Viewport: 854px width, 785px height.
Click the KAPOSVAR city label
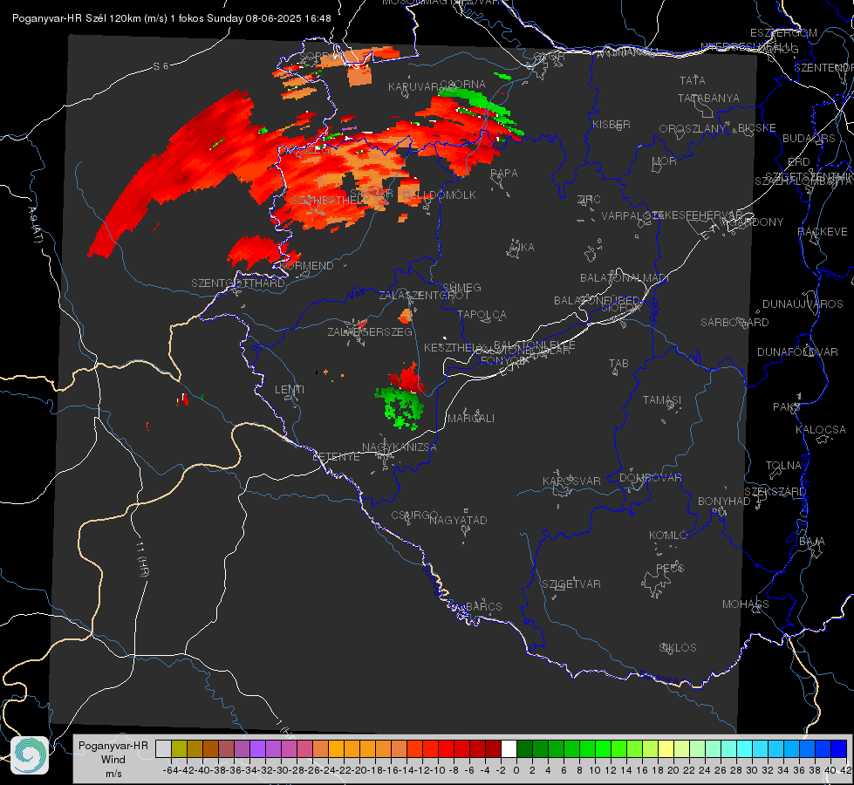(x=571, y=481)
